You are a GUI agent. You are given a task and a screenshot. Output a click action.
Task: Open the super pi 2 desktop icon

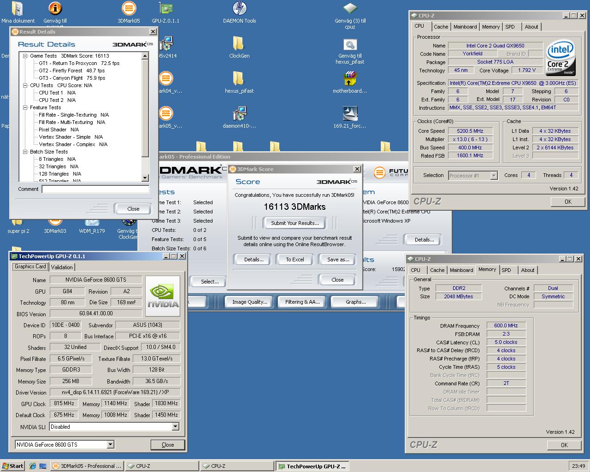[x=18, y=223]
